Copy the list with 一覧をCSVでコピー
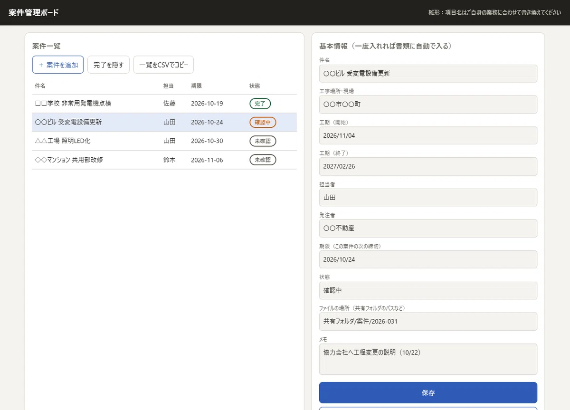 (163, 65)
